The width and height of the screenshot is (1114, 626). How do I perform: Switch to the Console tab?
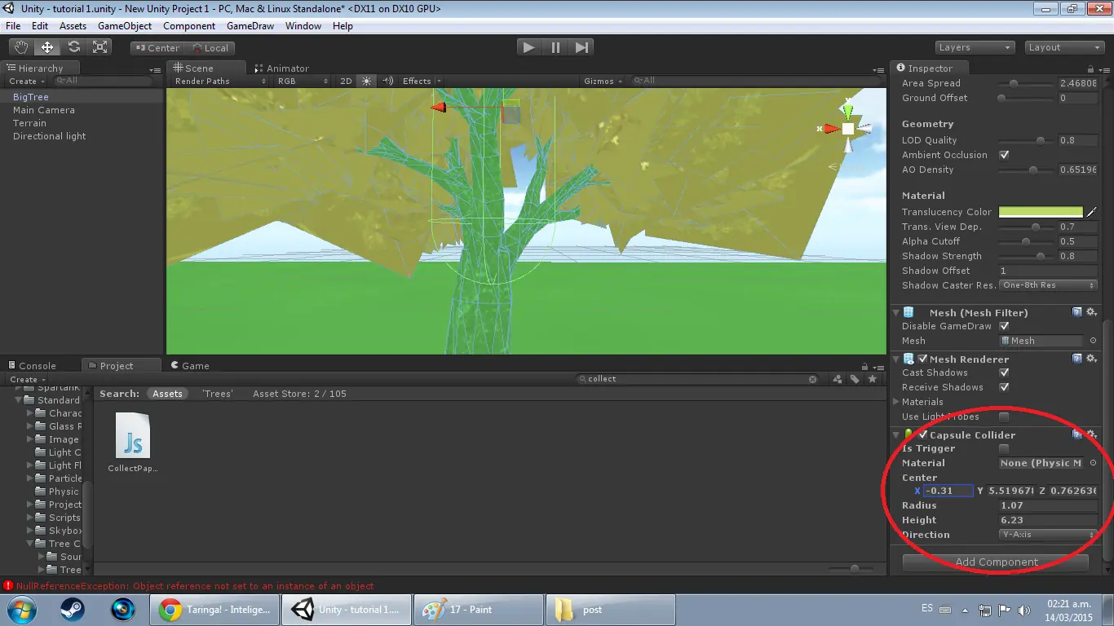click(x=32, y=366)
